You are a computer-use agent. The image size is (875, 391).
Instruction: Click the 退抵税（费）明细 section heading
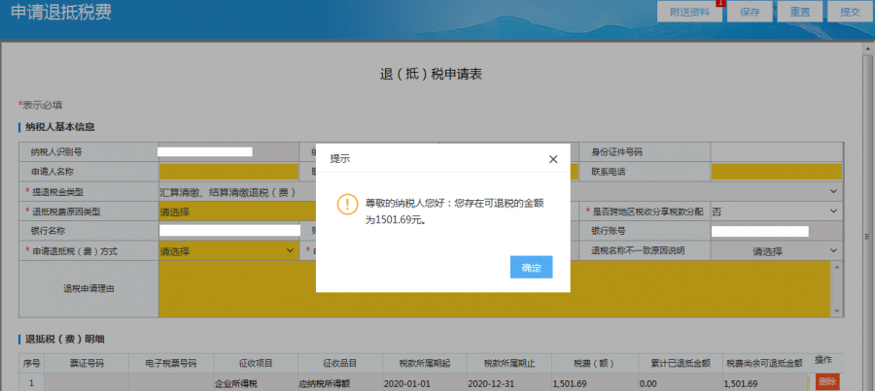point(65,339)
